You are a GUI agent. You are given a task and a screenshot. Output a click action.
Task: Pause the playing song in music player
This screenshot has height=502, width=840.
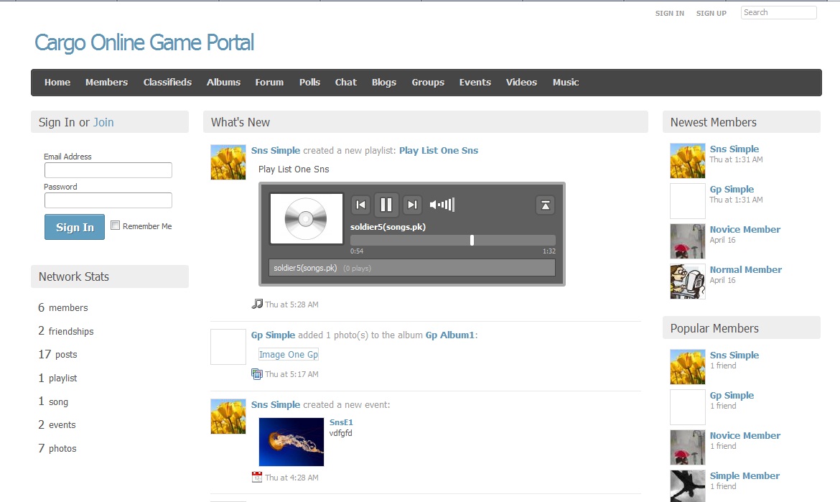click(x=386, y=205)
